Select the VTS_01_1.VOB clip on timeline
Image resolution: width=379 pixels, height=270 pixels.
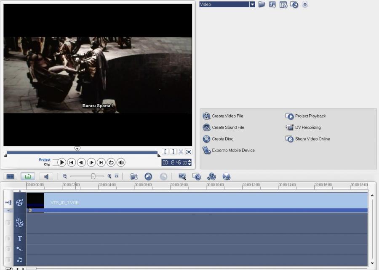[197, 202]
